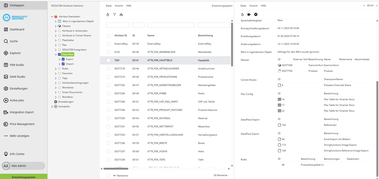The height and width of the screenshot is (179, 379).
Task: Open the filter funnel in the attribute table
Action: point(115,15)
